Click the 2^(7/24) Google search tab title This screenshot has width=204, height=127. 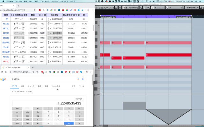point(13,68)
